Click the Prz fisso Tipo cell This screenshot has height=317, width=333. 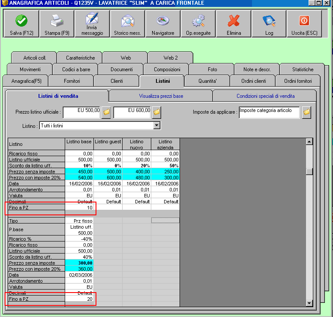click(x=79, y=220)
